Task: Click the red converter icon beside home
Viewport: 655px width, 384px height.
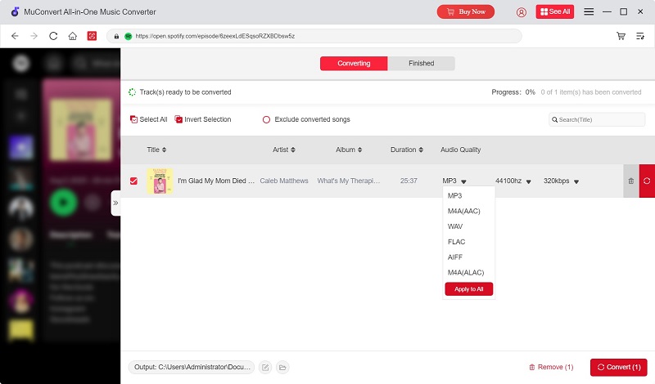Action: point(92,36)
